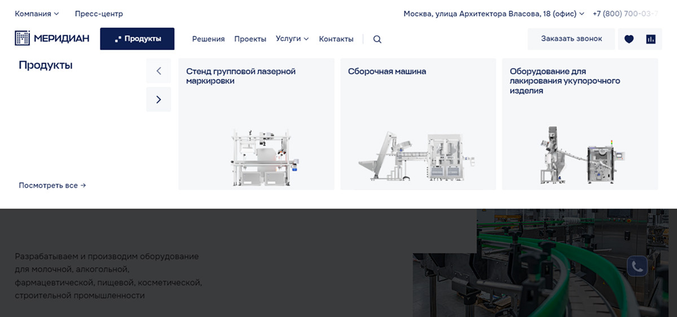Click the Продукты button
Image resolution: width=677 pixels, height=317 pixels.
[137, 39]
